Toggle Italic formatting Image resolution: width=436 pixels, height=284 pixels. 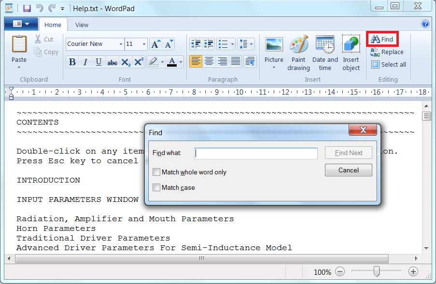pyautogui.click(x=85, y=62)
